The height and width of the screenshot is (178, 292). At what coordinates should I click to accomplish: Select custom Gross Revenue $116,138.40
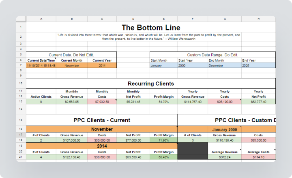pyautogui.click(x=225, y=140)
